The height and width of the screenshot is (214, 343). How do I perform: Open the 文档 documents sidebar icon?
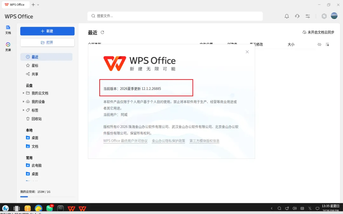[8, 30]
